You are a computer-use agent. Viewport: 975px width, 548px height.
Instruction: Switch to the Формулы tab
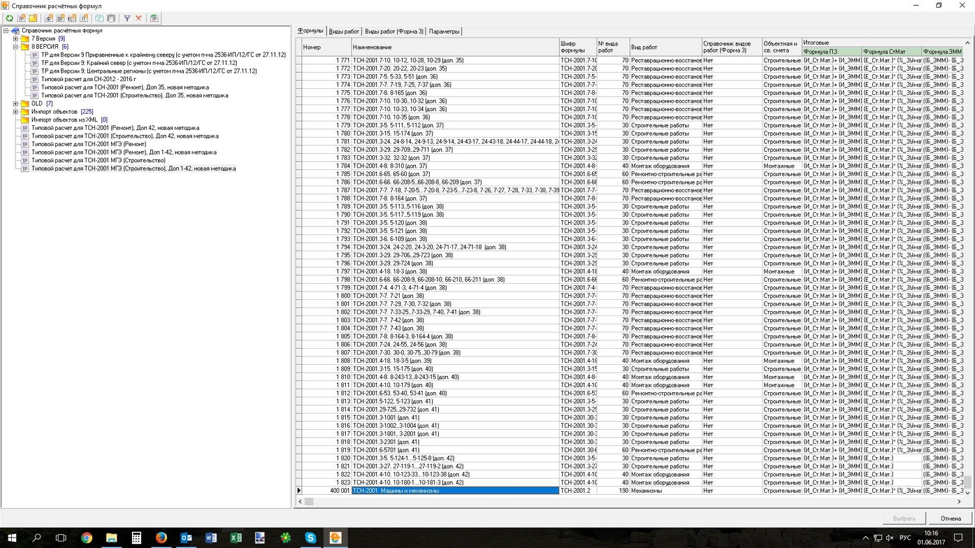click(x=310, y=31)
